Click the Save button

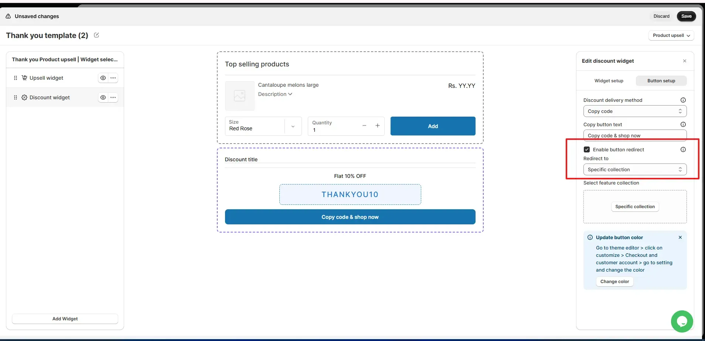686,16
